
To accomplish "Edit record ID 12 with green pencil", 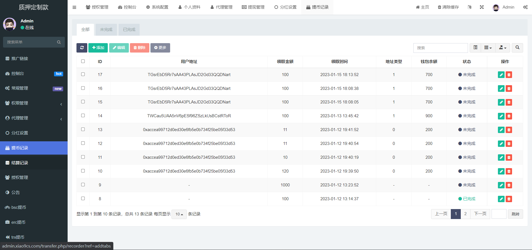I will click(501, 144).
